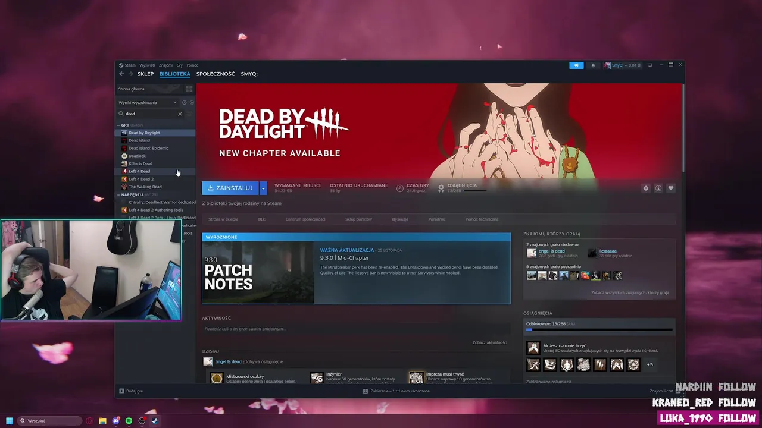
Task: Open SMYQ; profile tab
Action: pos(249,74)
